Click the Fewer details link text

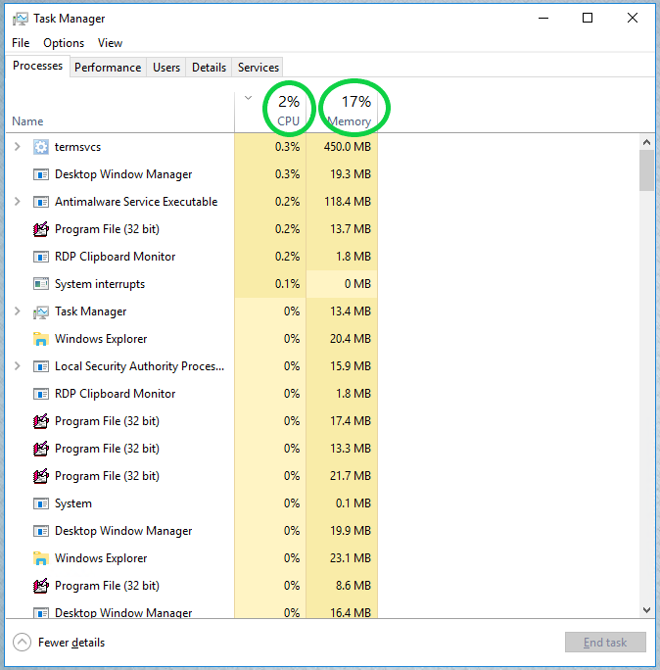[x=71, y=643]
